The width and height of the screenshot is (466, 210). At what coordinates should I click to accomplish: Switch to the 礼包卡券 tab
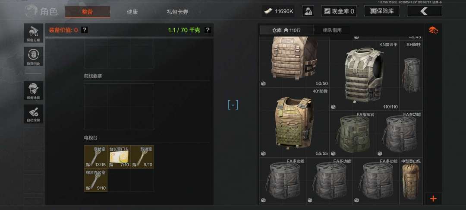coord(177,12)
